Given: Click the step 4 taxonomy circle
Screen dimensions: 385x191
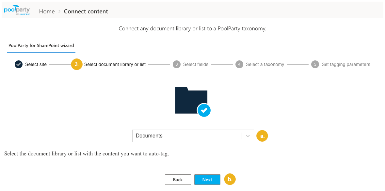Looking at the screenshot, I should tap(239, 64).
